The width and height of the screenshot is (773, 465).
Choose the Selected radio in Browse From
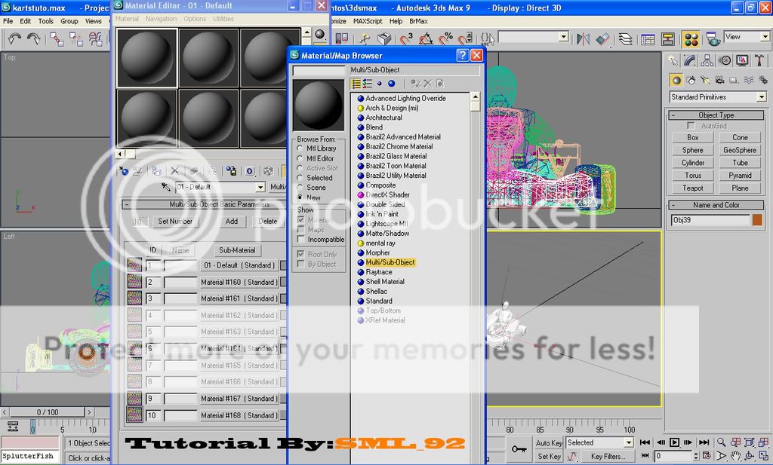pyautogui.click(x=300, y=178)
